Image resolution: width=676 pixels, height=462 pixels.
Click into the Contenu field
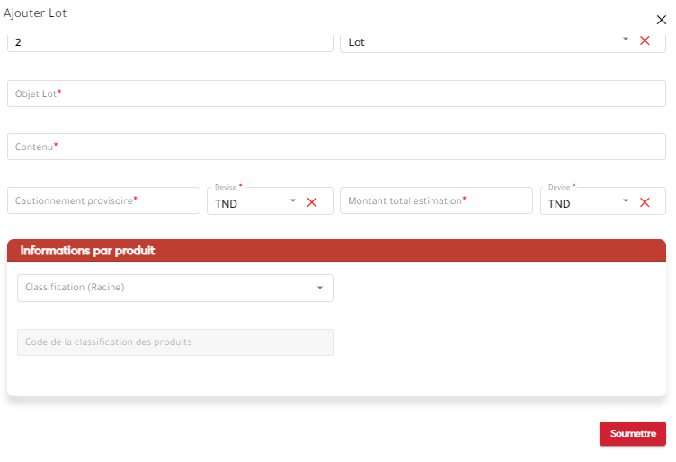pos(336,147)
